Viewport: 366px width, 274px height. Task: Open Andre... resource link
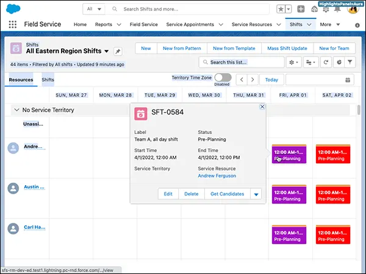(33, 147)
